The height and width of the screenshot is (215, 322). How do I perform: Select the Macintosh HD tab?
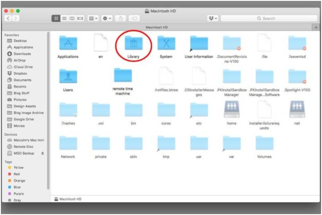point(157,27)
